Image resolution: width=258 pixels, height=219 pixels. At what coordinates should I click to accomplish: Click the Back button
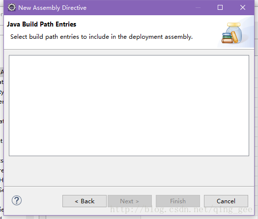[85, 201]
